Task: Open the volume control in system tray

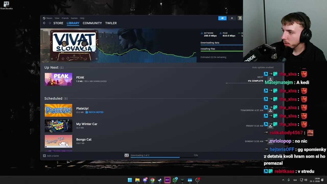Action: pos(306,180)
